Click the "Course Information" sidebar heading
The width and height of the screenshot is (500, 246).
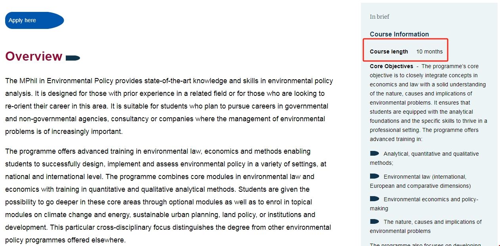tap(399, 34)
